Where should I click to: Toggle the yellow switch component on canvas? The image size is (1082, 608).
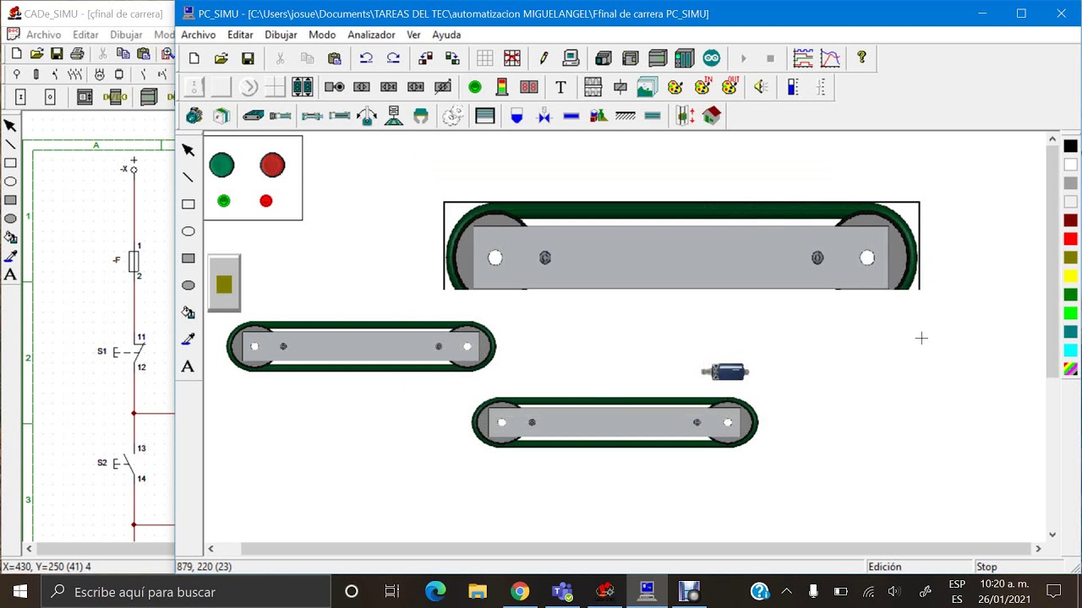tap(224, 284)
